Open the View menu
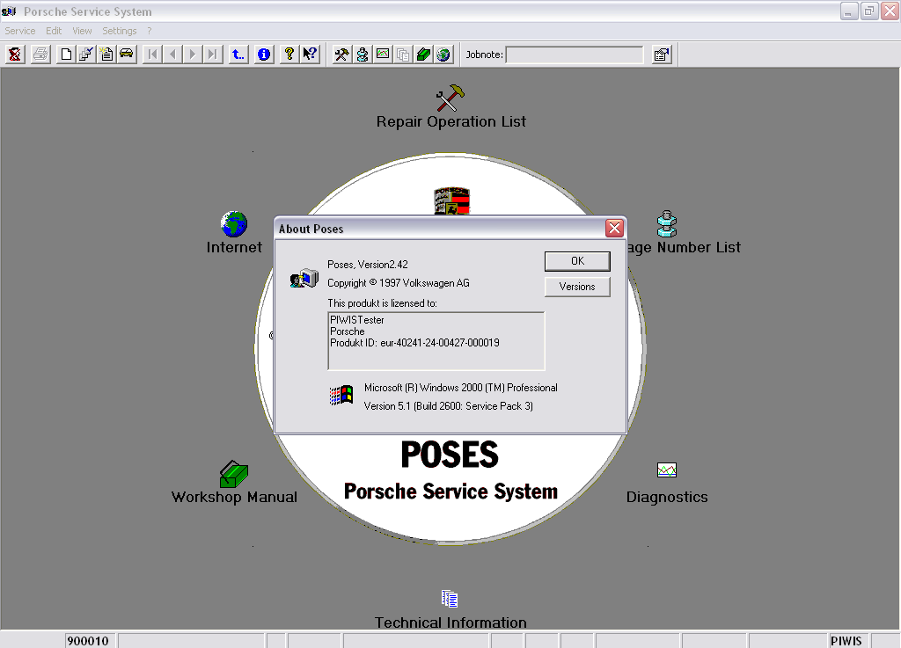 pos(82,31)
